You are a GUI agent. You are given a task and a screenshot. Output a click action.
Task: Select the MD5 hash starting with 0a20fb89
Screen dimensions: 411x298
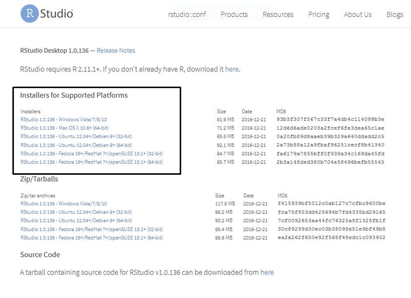330,136
